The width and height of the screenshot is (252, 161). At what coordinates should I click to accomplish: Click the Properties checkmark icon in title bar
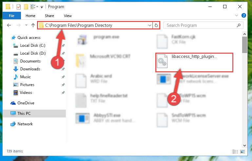pos(19,7)
